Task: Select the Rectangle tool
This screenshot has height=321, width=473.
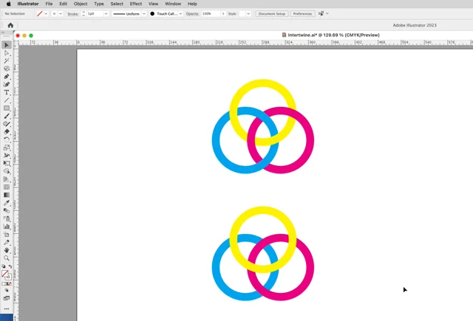Action: click(x=7, y=108)
